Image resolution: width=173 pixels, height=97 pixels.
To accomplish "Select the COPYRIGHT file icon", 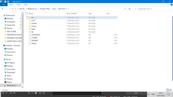I will (x=30, y=35).
